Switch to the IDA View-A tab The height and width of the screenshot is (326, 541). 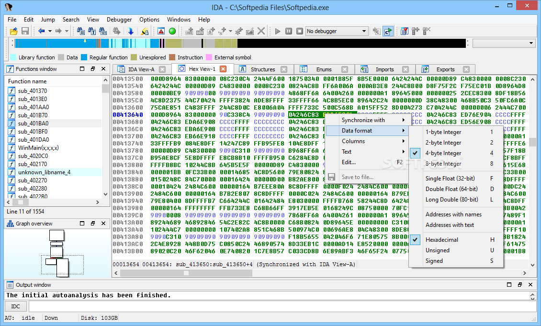tap(141, 69)
